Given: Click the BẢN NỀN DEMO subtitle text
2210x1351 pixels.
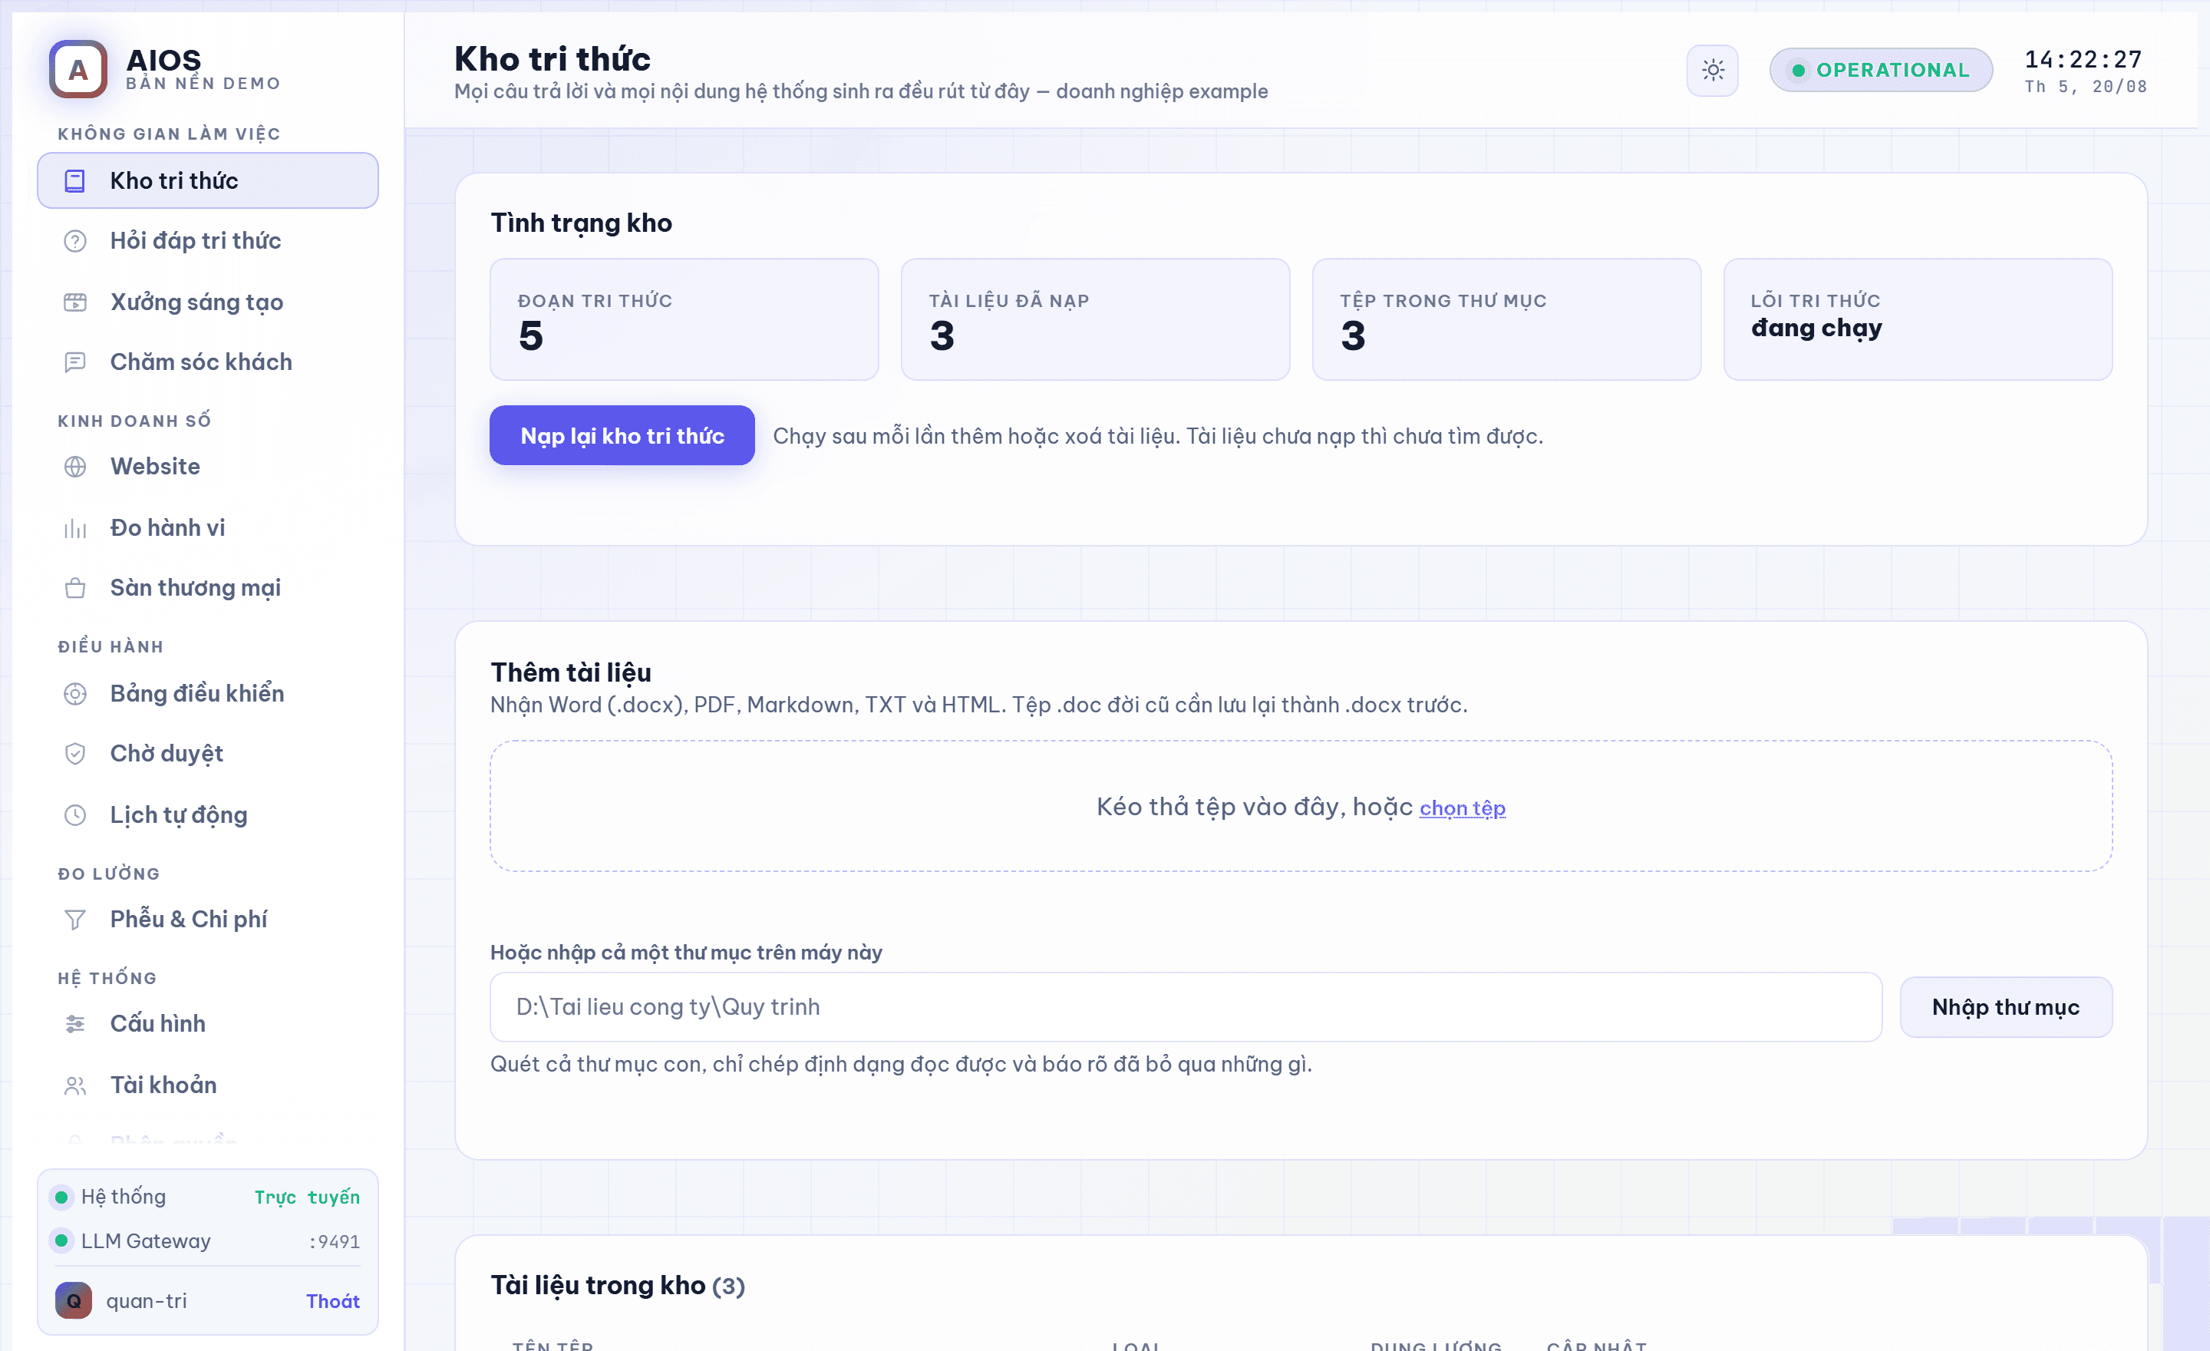Looking at the screenshot, I should pos(203,84).
